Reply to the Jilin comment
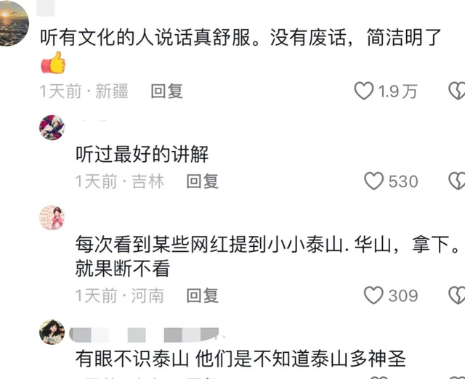The image size is (465, 379). (203, 181)
